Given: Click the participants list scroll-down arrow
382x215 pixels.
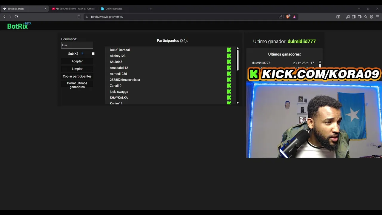Looking at the screenshot, I should (238, 103).
